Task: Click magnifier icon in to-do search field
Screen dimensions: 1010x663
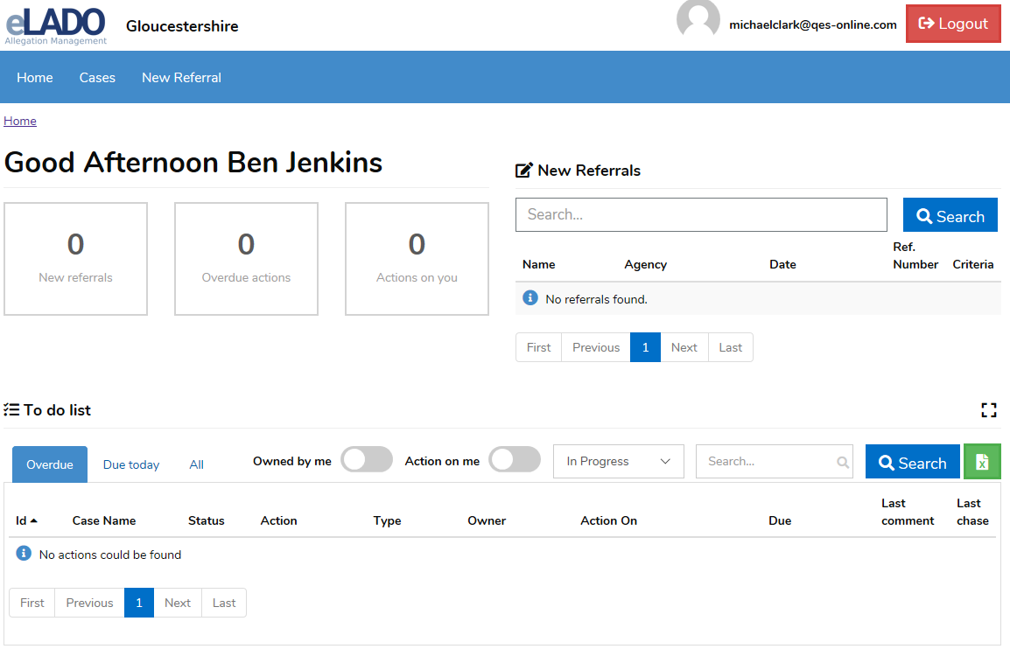Action: [842, 463]
